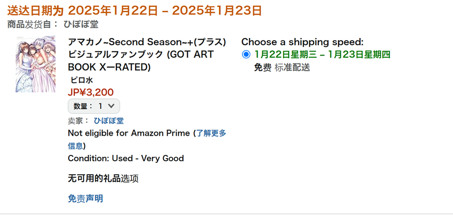The height and width of the screenshot is (222, 453).
Task: Click the product cover thumbnail image
Action: (35, 64)
